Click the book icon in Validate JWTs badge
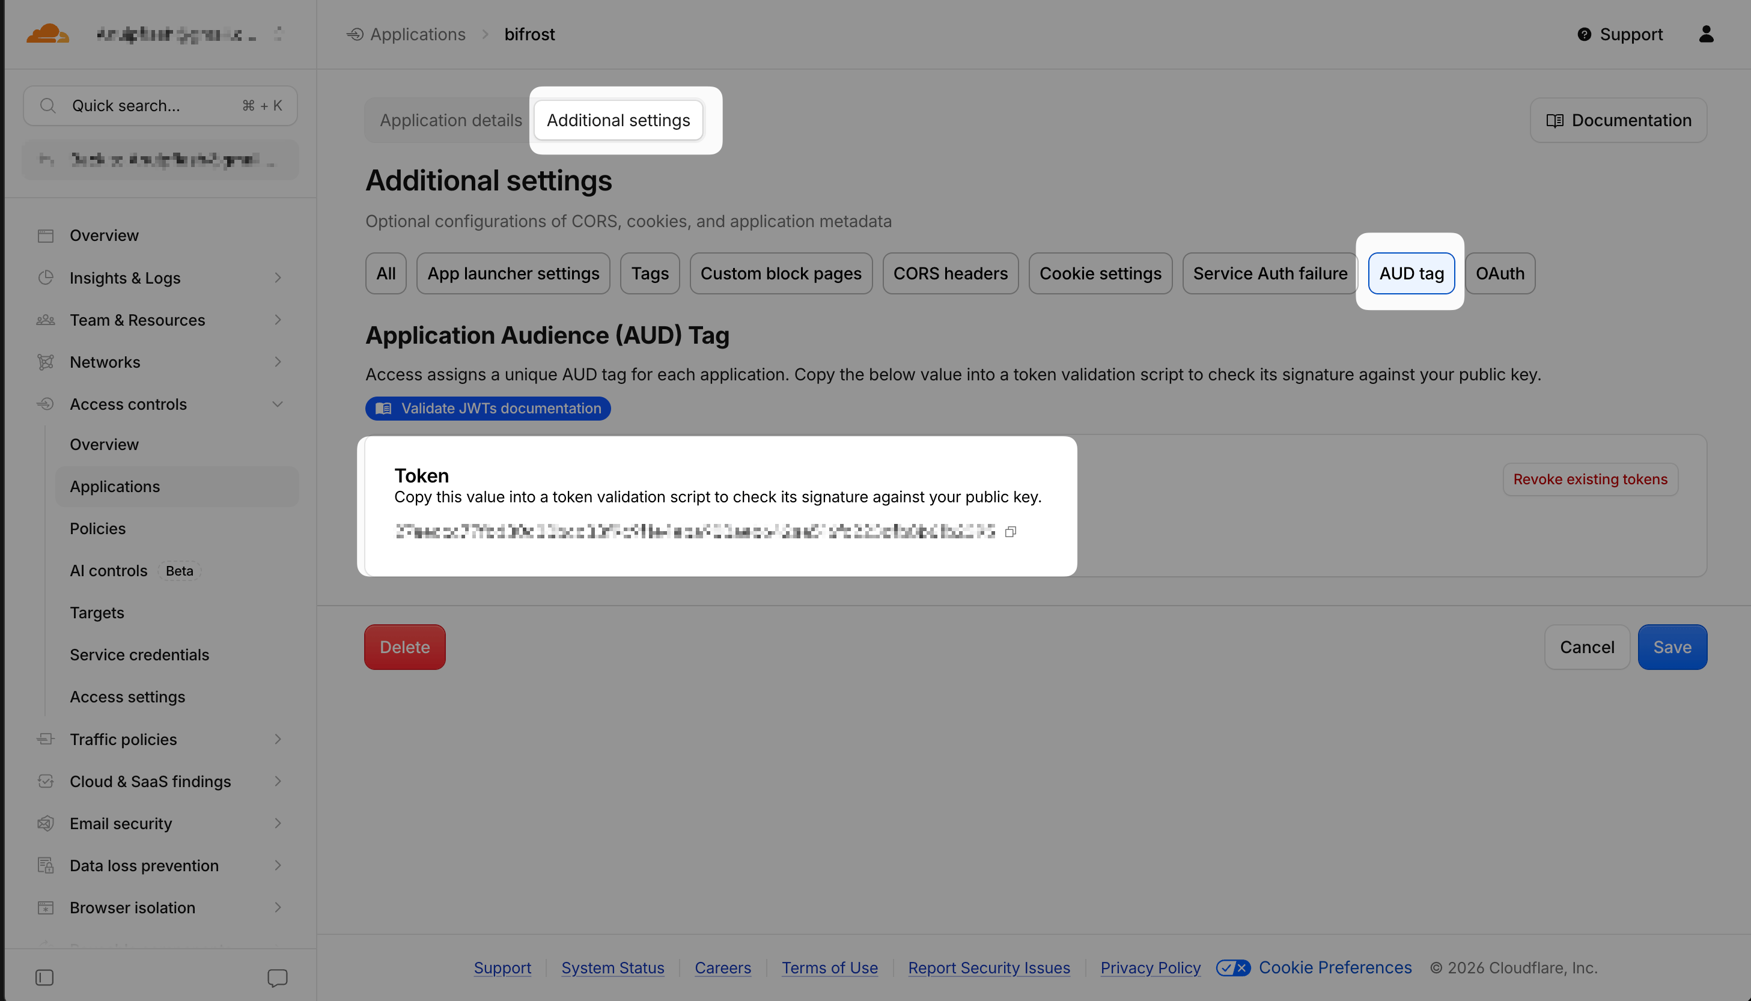Screen dimensions: 1751x1001 [383, 409]
